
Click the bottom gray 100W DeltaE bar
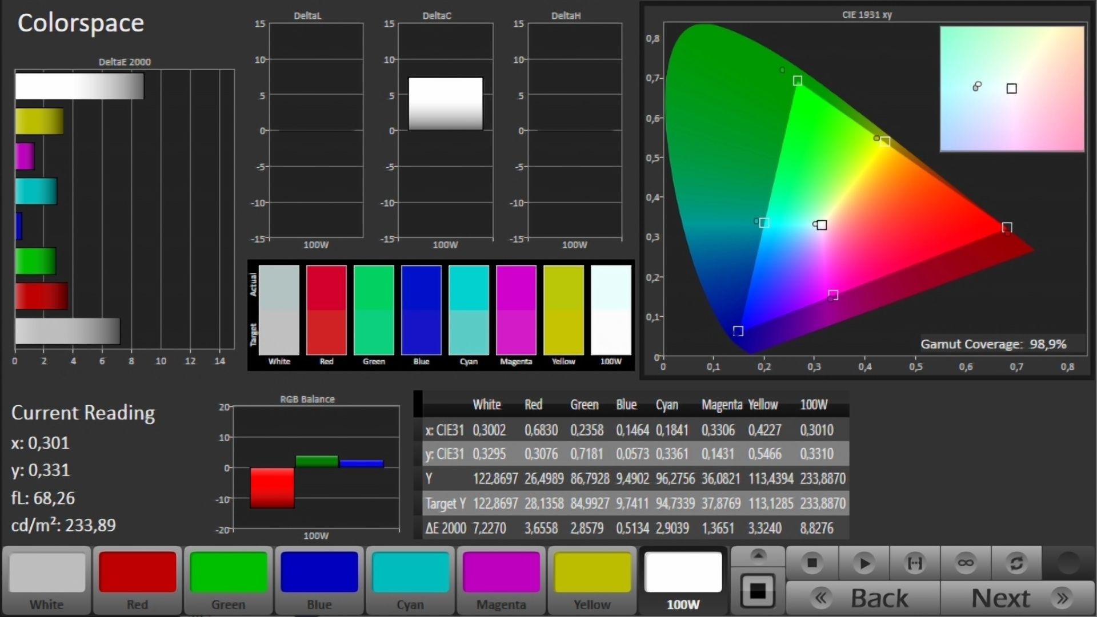point(67,331)
